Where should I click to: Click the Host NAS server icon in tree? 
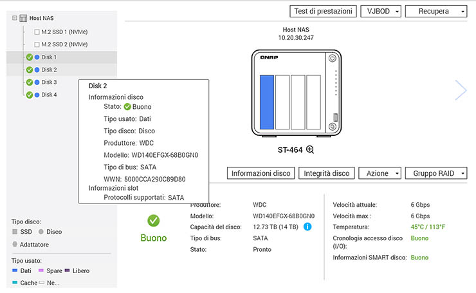(x=23, y=19)
